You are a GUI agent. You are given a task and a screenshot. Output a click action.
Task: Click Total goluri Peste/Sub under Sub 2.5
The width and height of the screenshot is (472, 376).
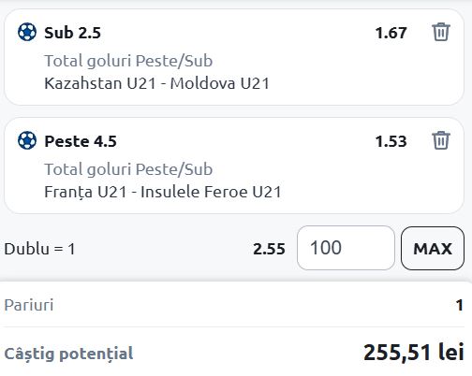pos(128,61)
